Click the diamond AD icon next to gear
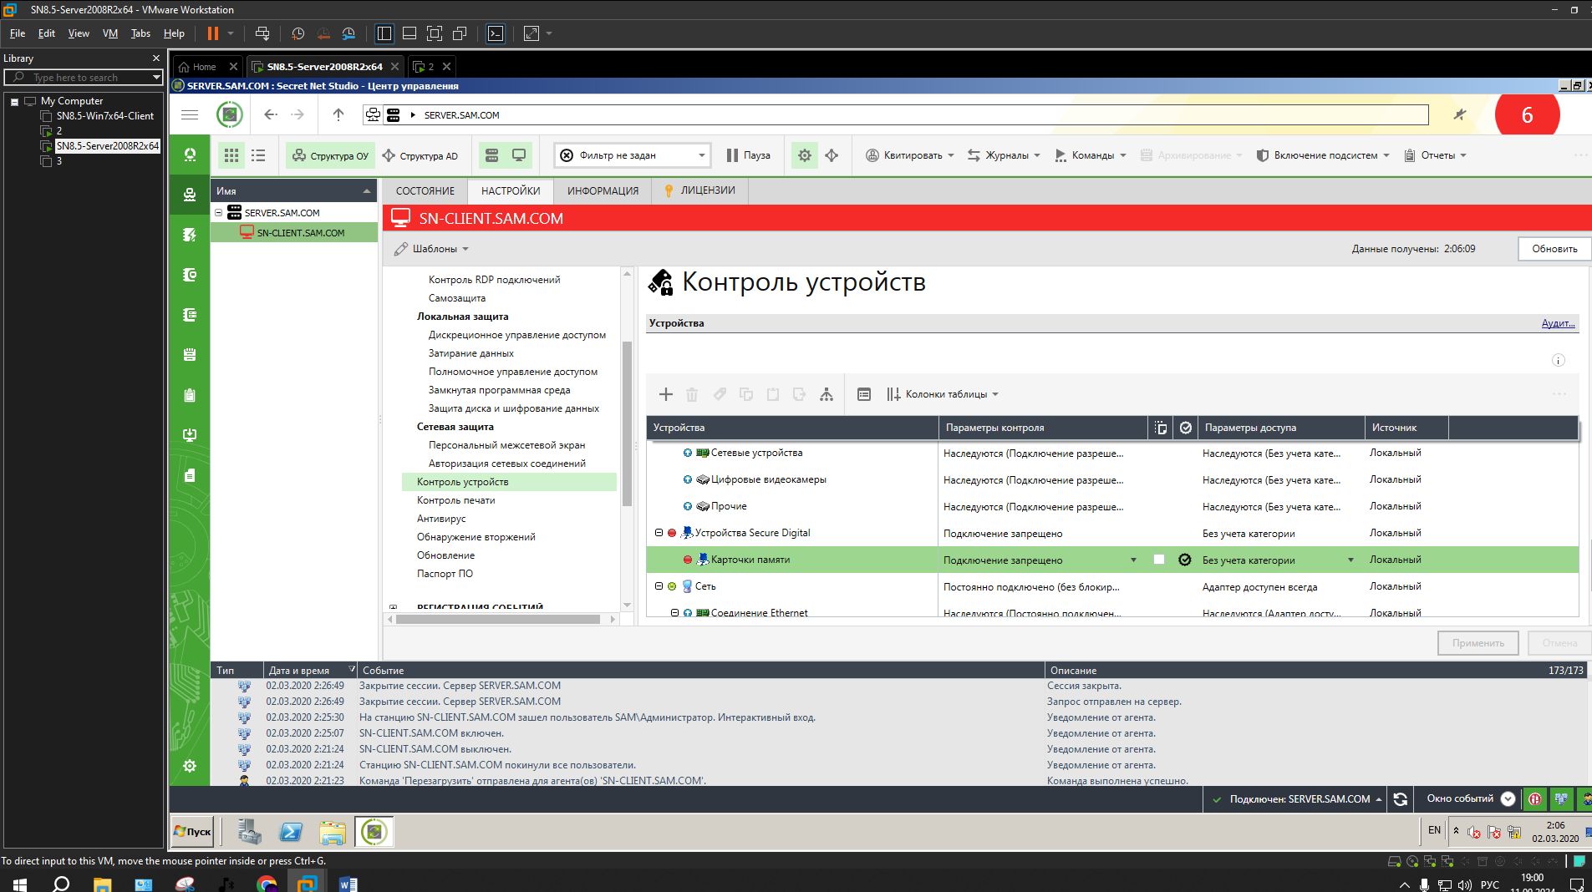The width and height of the screenshot is (1592, 892). 832,155
